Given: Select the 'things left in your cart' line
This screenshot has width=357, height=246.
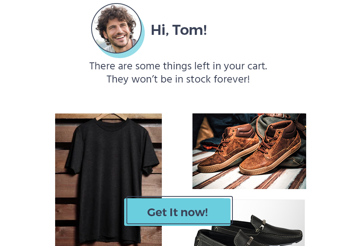Looking at the screenshot, I should click(x=178, y=66).
